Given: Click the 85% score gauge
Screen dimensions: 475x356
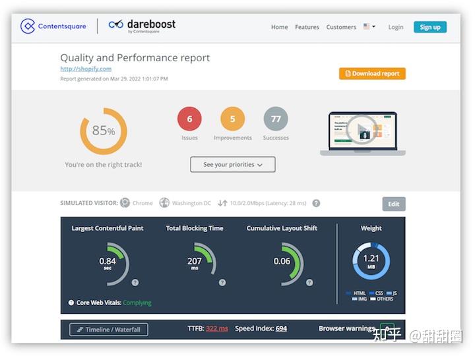Looking at the screenshot, I should pyautogui.click(x=104, y=131).
